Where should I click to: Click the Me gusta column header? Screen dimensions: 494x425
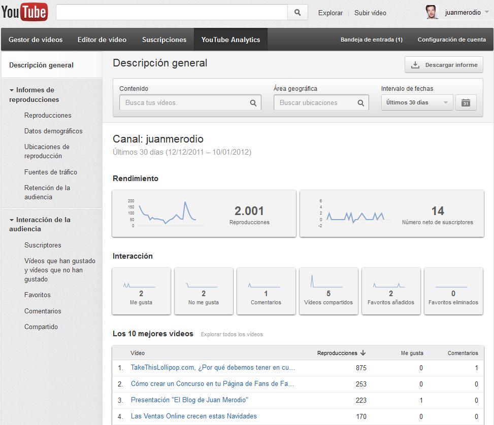pyautogui.click(x=412, y=353)
